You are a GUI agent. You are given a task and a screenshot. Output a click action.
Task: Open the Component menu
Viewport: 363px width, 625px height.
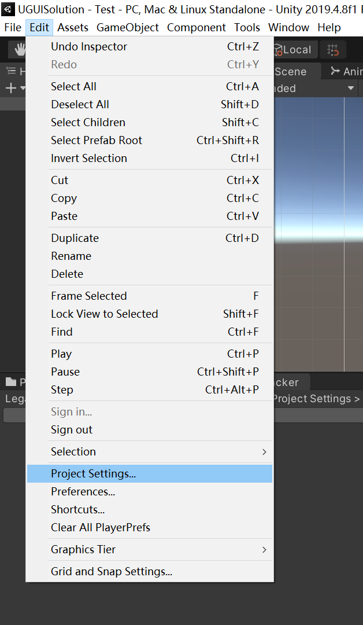pos(197,28)
